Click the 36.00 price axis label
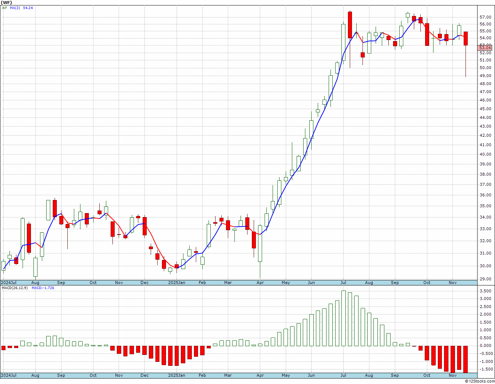The width and height of the screenshot is (495, 384). (x=486, y=195)
